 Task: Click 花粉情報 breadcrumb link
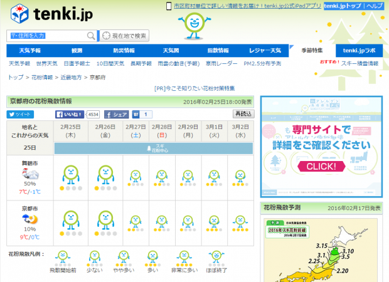coord(42,77)
